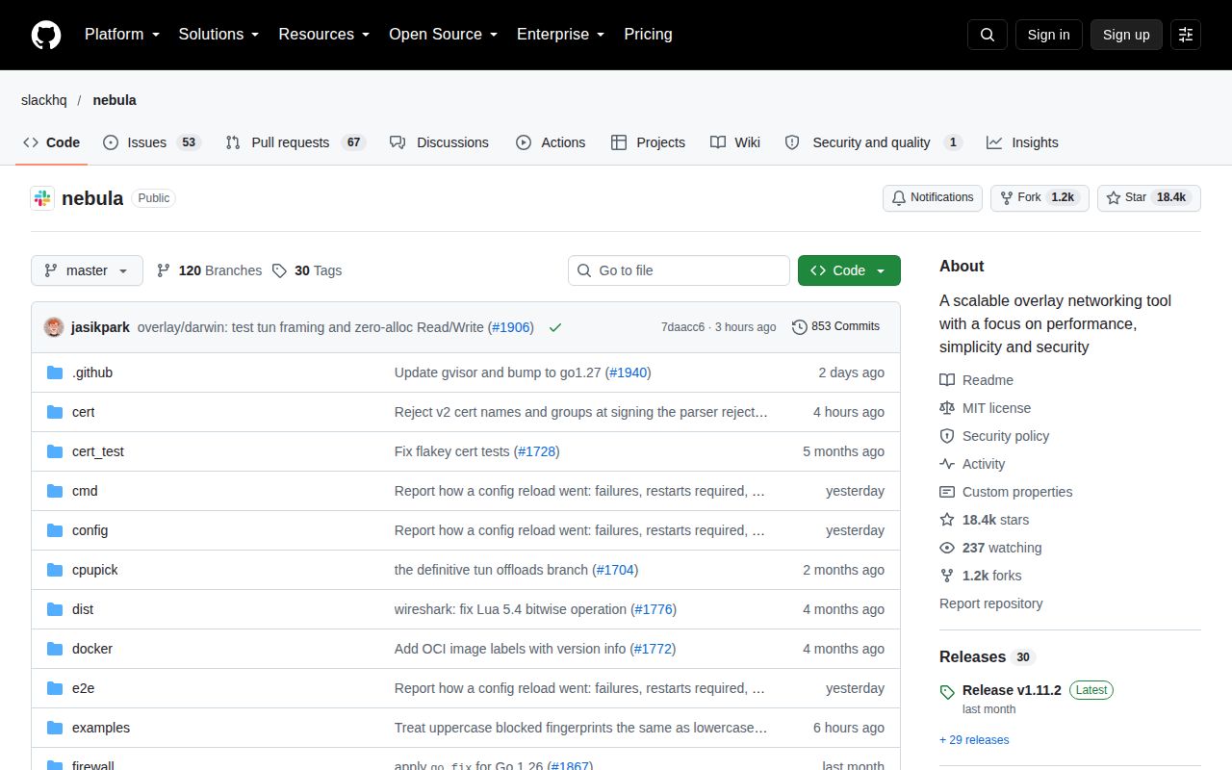Open the Actions tab
Image resolution: width=1232 pixels, height=770 pixels.
coord(551,142)
